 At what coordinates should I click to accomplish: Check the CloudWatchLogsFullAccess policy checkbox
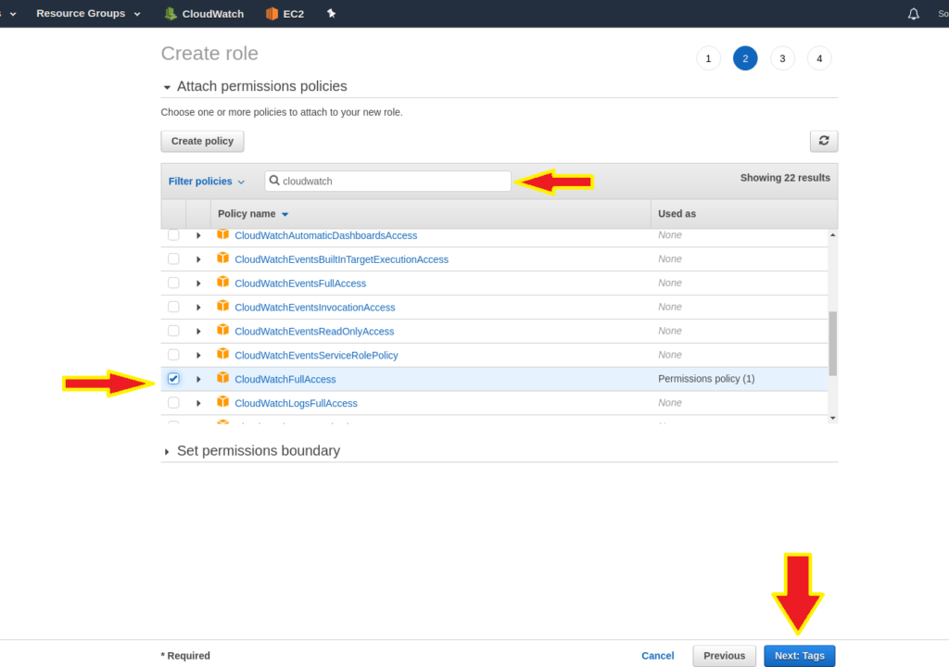click(x=173, y=403)
